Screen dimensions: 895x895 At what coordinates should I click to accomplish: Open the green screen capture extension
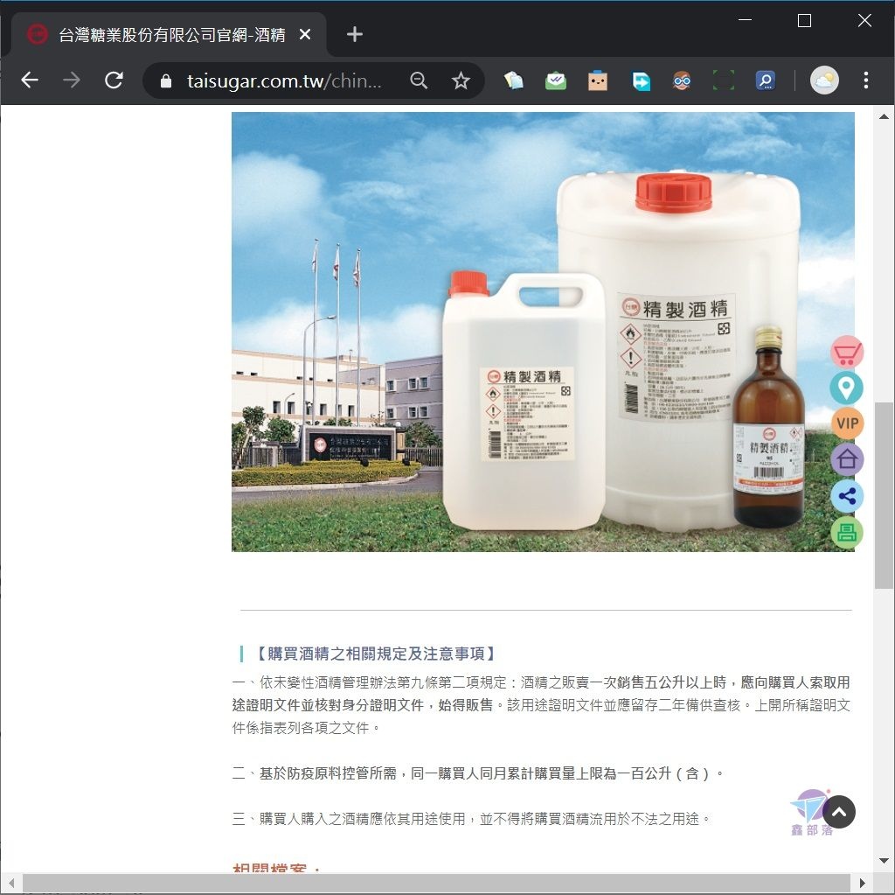point(723,80)
